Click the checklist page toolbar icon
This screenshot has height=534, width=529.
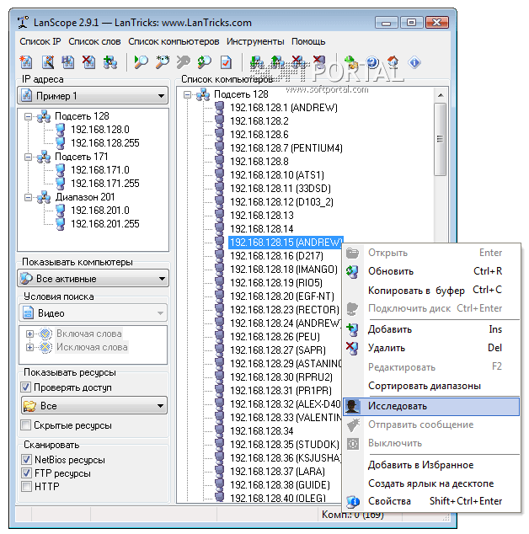pyautogui.click(x=226, y=62)
